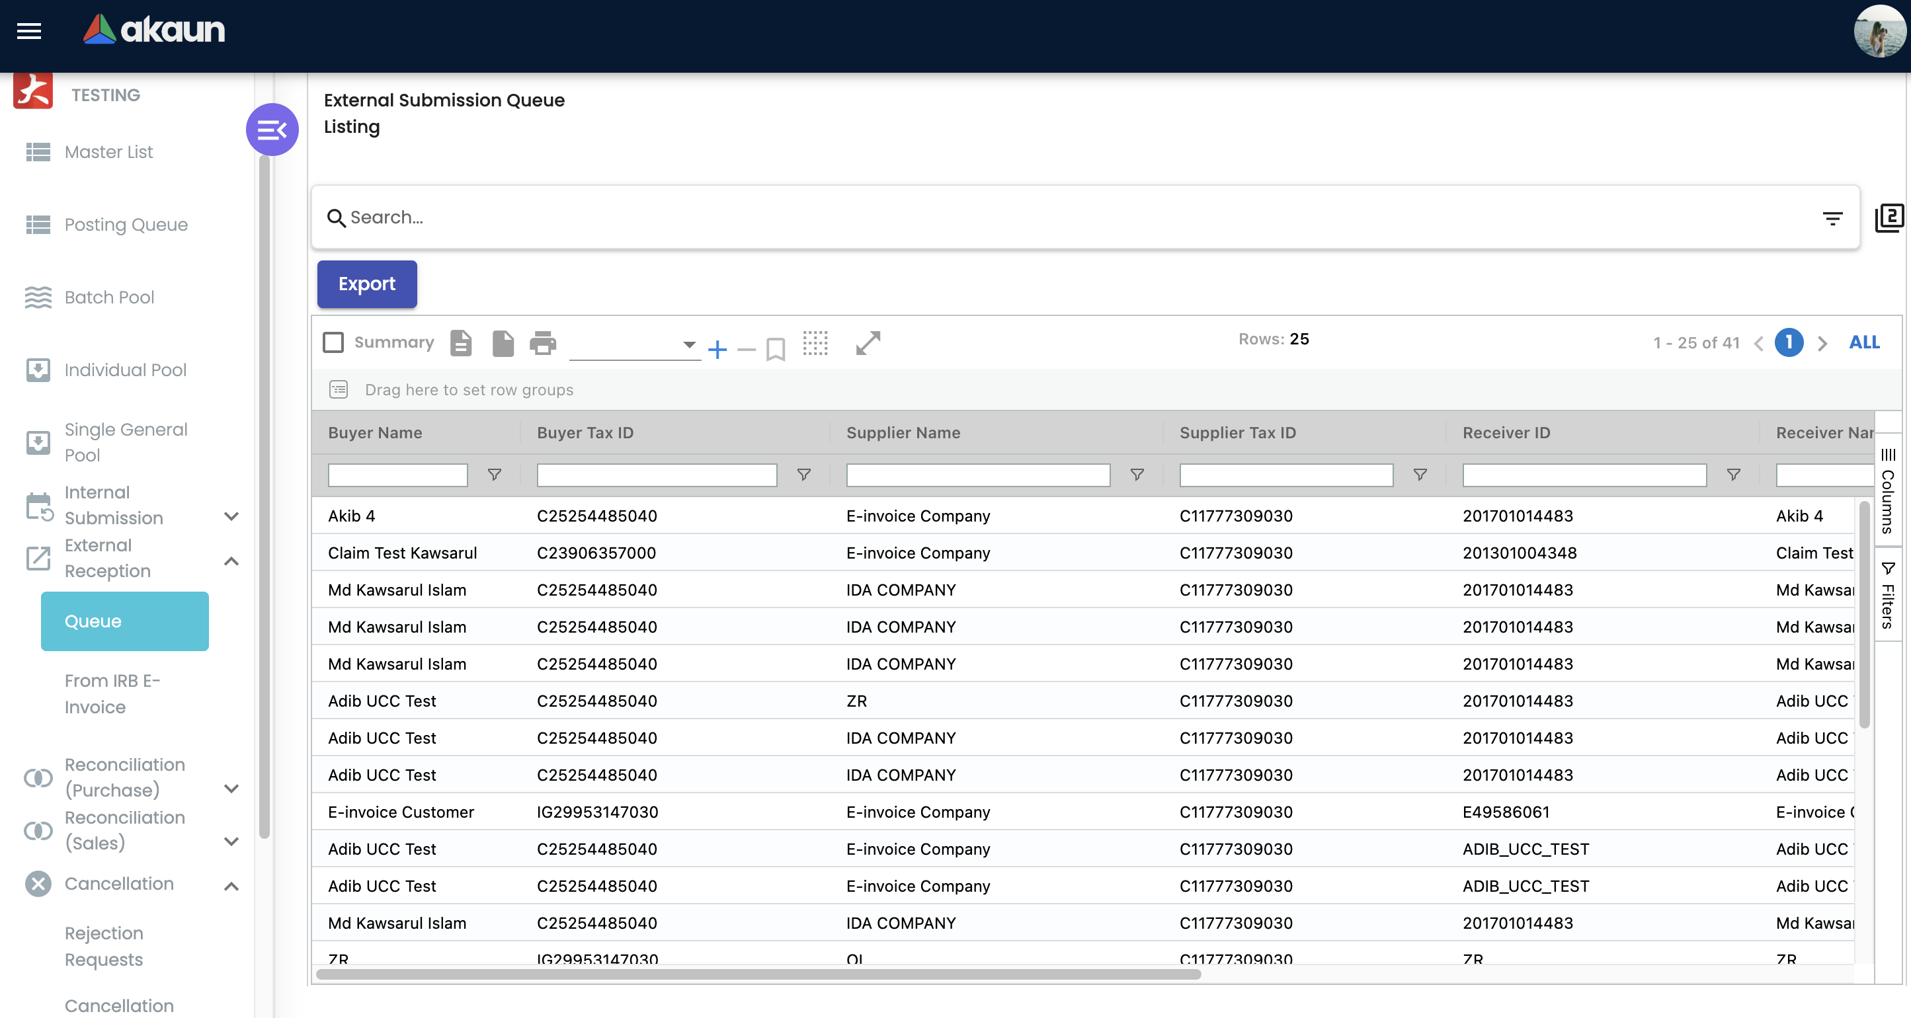This screenshot has height=1018, width=1911.
Task: Open Buyer Tax ID column filter funnel
Action: [x=803, y=475]
